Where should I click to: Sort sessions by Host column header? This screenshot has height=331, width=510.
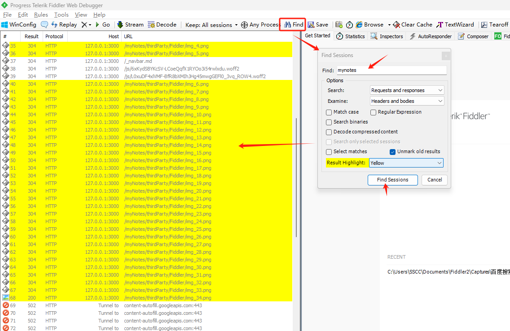coord(94,36)
